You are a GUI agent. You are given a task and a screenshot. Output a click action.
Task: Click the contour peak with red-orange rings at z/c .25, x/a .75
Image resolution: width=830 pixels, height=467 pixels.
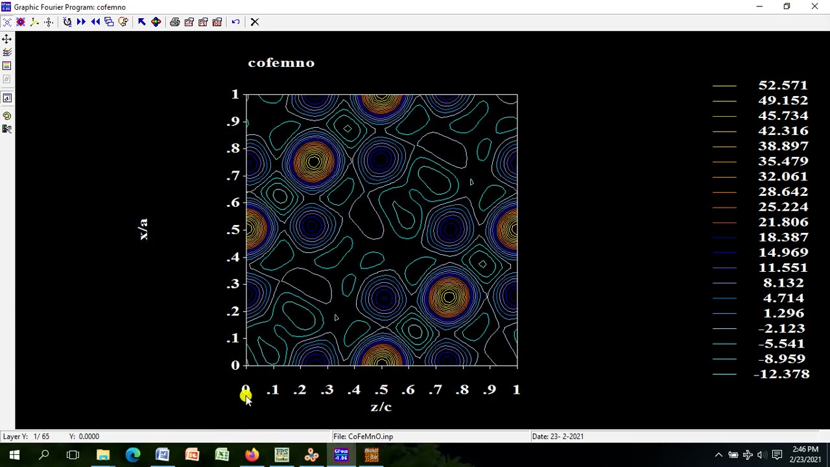click(x=314, y=162)
